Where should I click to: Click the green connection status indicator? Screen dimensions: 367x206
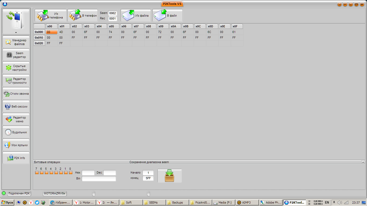tap(4, 193)
